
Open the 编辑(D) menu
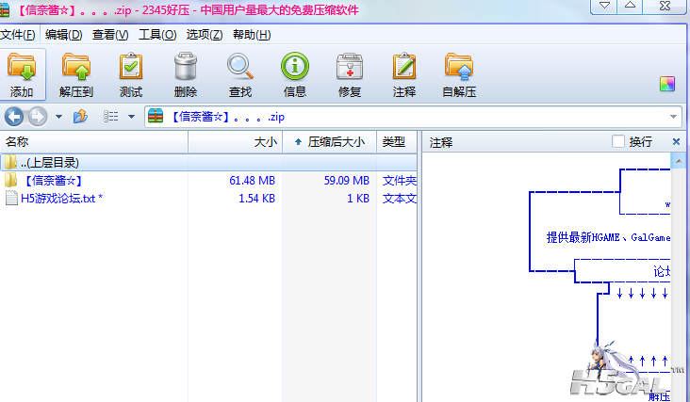[x=63, y=35]
